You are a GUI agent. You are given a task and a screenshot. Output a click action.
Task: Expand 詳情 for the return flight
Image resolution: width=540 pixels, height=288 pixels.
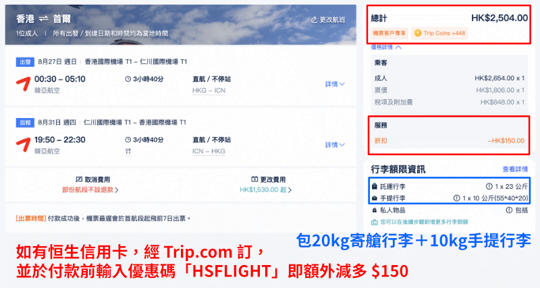click(x=335, y=145)
